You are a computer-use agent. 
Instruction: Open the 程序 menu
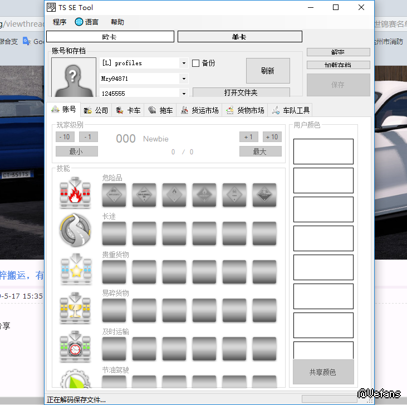60,22
